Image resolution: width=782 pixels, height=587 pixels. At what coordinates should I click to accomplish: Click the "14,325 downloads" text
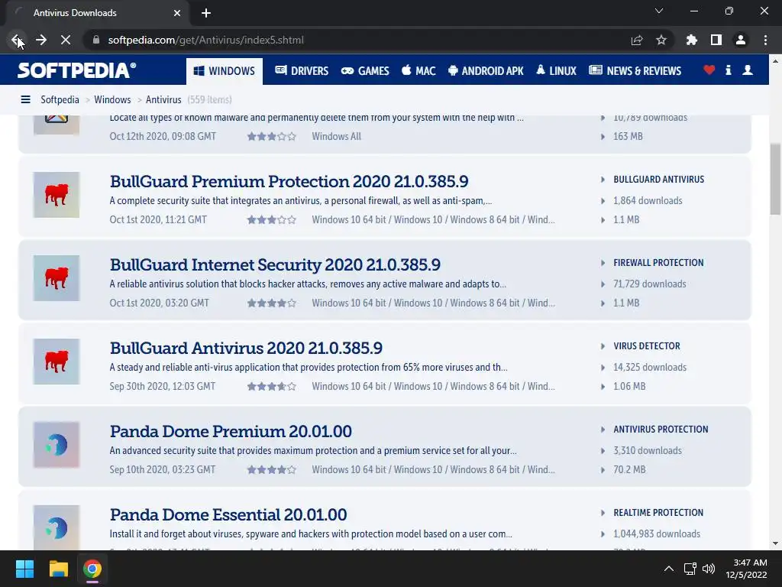650,368
